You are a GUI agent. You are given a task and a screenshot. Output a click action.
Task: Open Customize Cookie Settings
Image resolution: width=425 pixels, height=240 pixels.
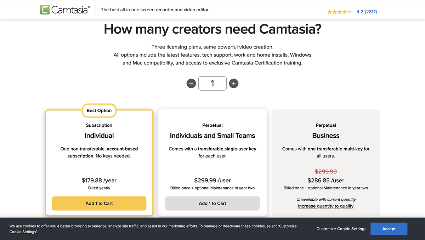tap(341, 229)
